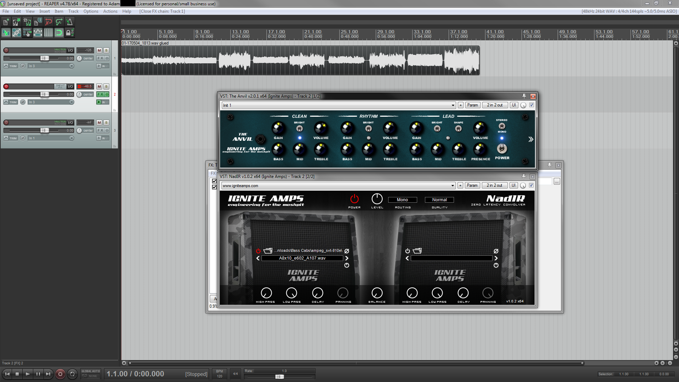Open track 3 input dropdown In 1
The width and height of the screenshot is (679, 382).
51,138
